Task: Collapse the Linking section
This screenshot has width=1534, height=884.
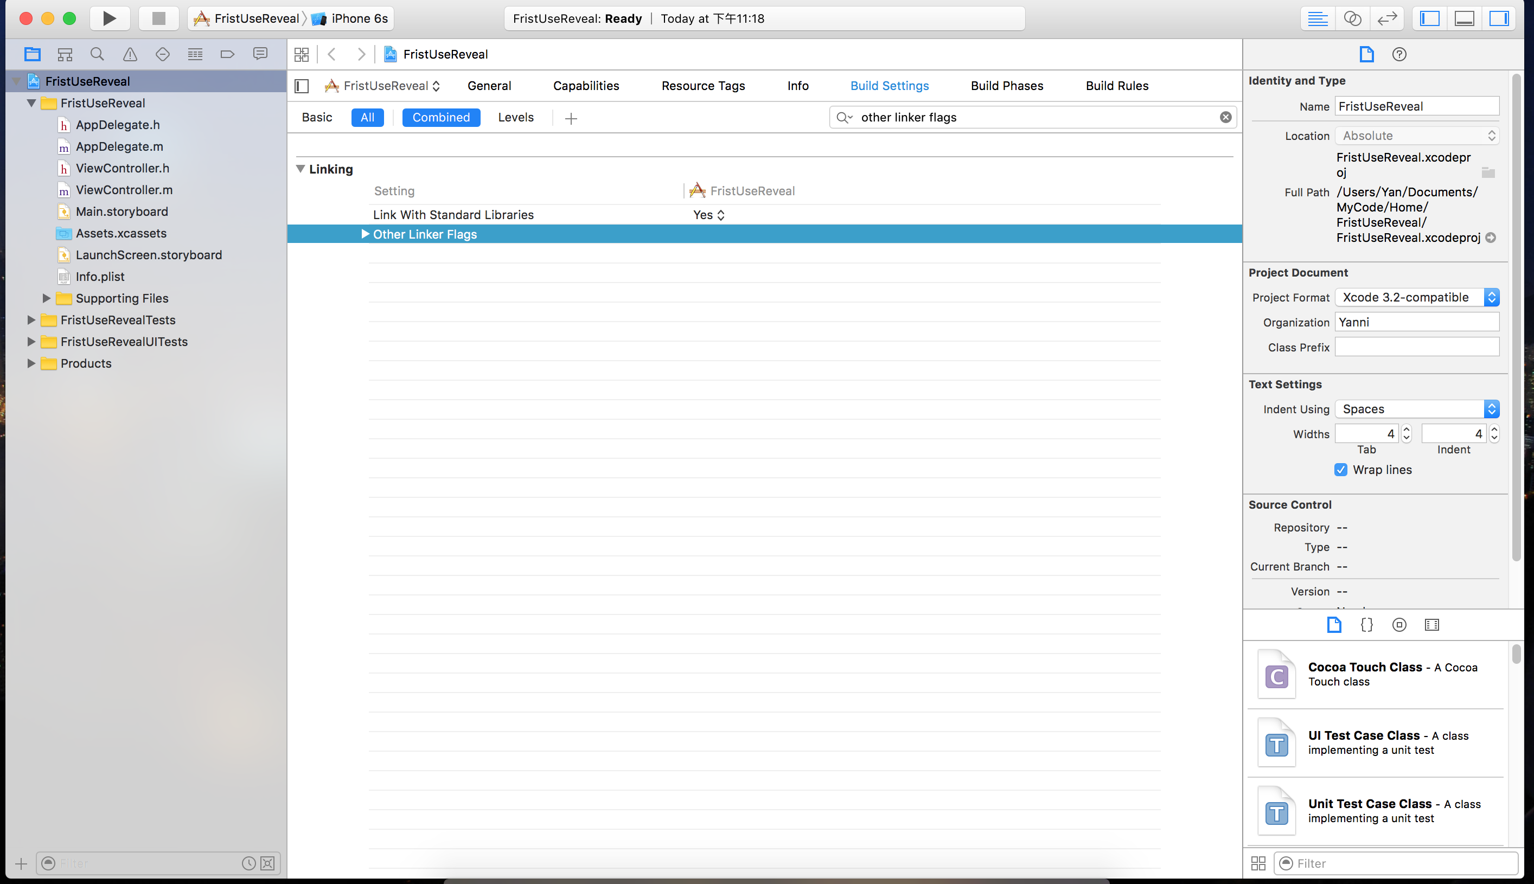Action: coord(300,169)
